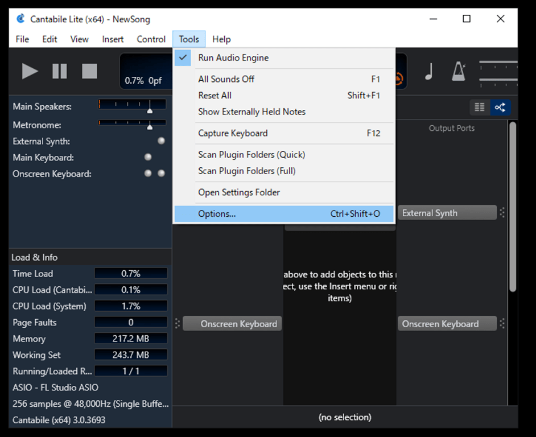
Task: Click the quarter note tempo icon
Action: click(x=430, y=71)
